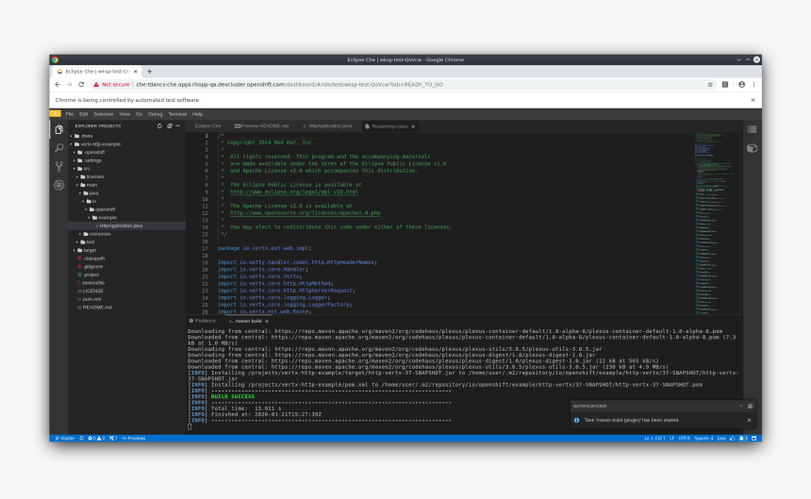Click the UTF-8 encoding status item
Screen dimensions: 811x499
coord(685,439)
